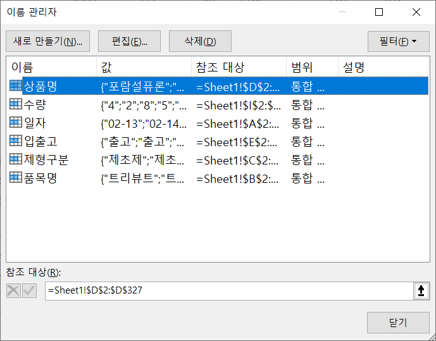The height and width of the screenshot is (341, 436).
Task: Click into the 참조 대상 reference input field
Action: tap(230, 290)
